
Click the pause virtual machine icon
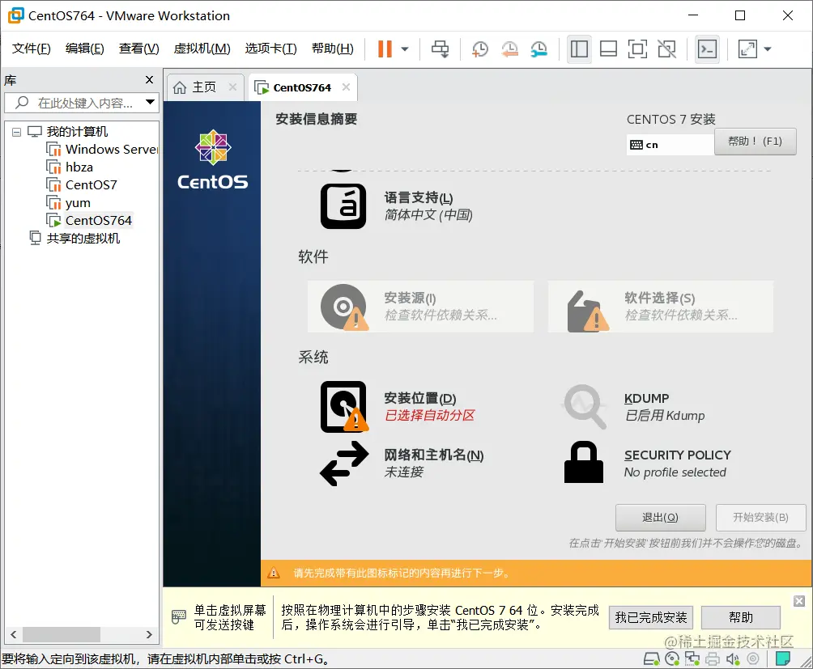point(385,49)
